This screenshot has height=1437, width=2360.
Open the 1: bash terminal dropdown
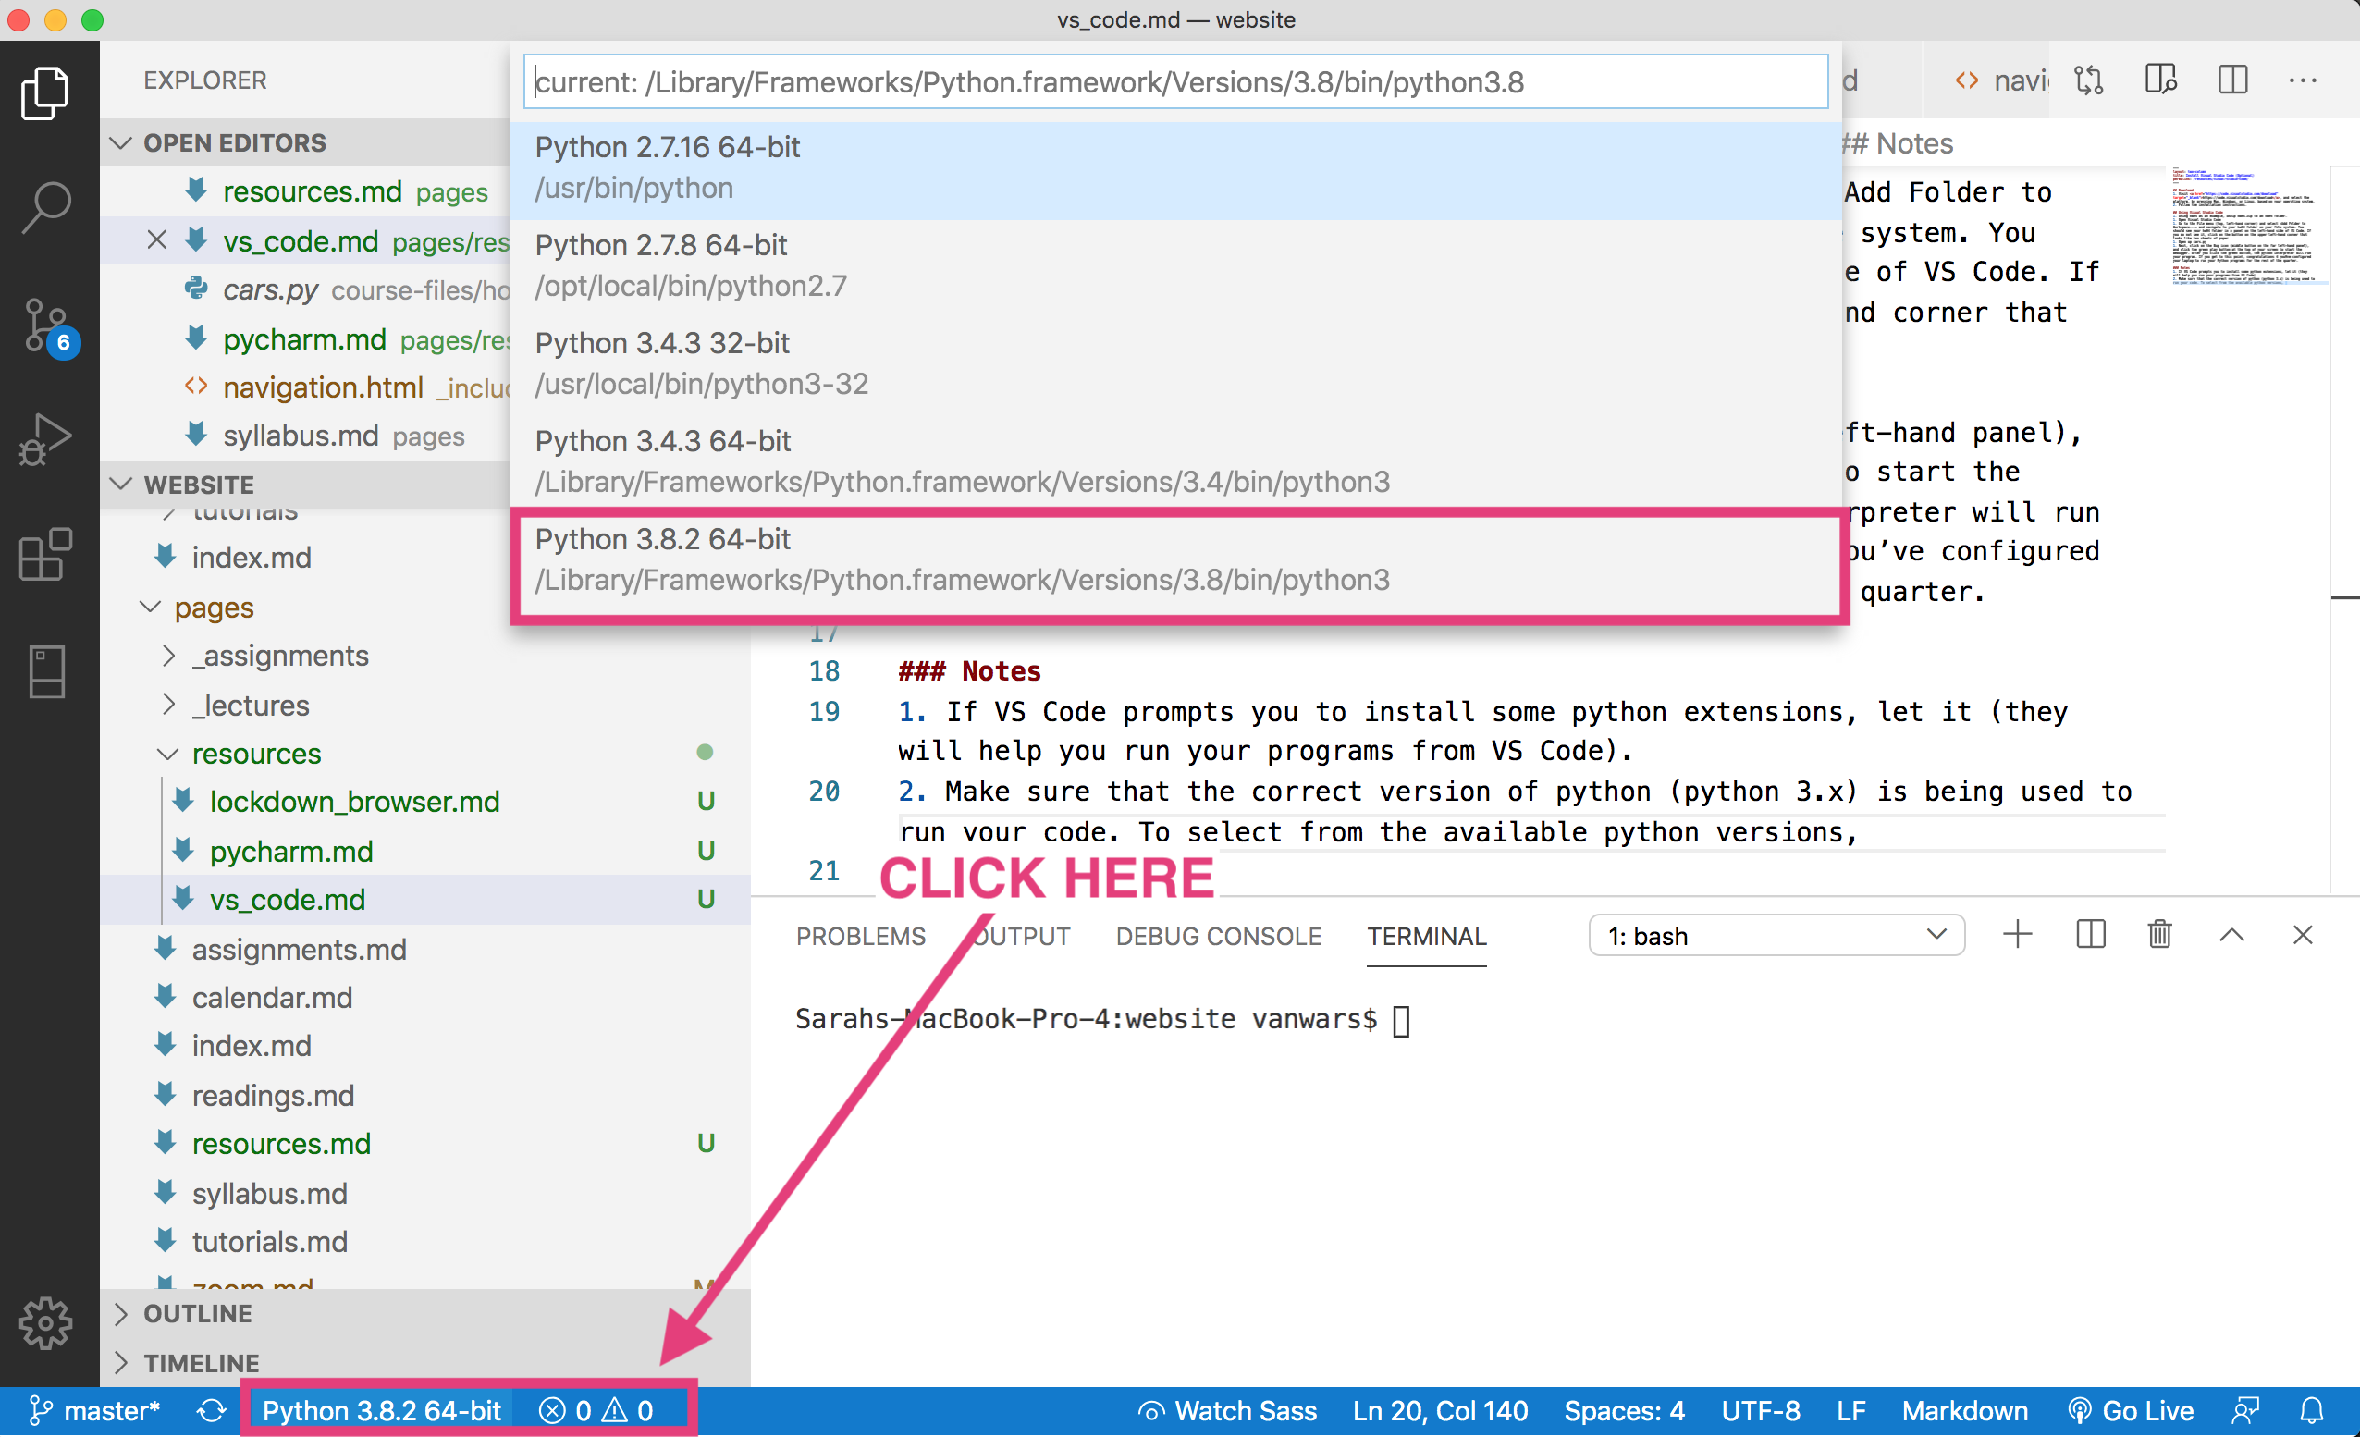[x=1776, y=936]
